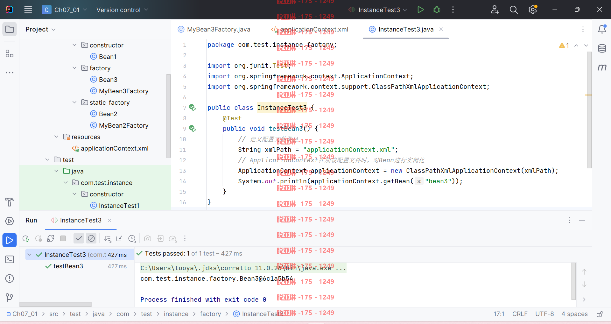Toggle auto-test rerun icon

point(51,238)
